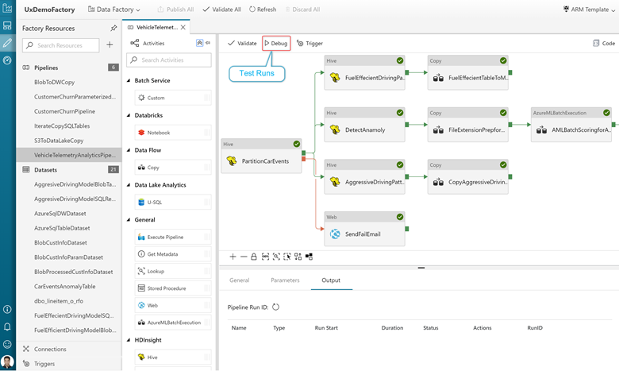Screen dimensions: 619x371
Task: Open the ARM Template dropdown
Action: [589, 10]
